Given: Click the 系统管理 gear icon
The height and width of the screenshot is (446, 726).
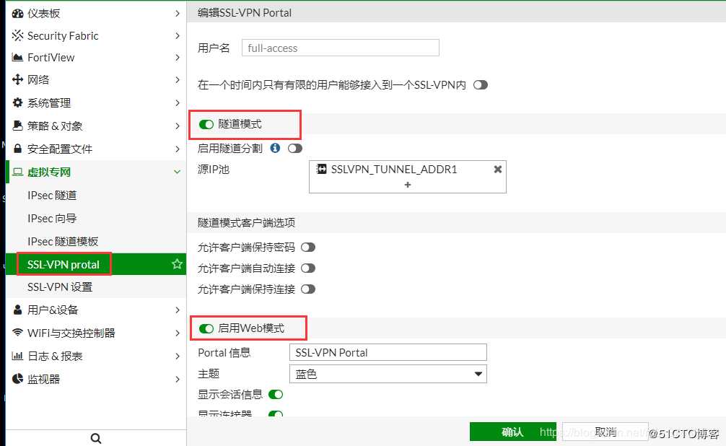Looking at the screenshot, I should [17, 102].
